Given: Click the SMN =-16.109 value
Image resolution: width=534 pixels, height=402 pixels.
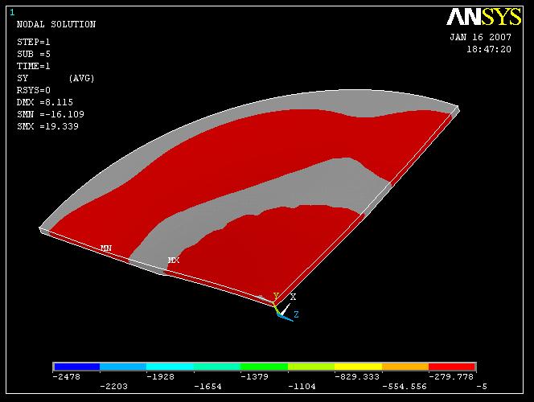Looking at the screenshot, I should pos(51,114).
